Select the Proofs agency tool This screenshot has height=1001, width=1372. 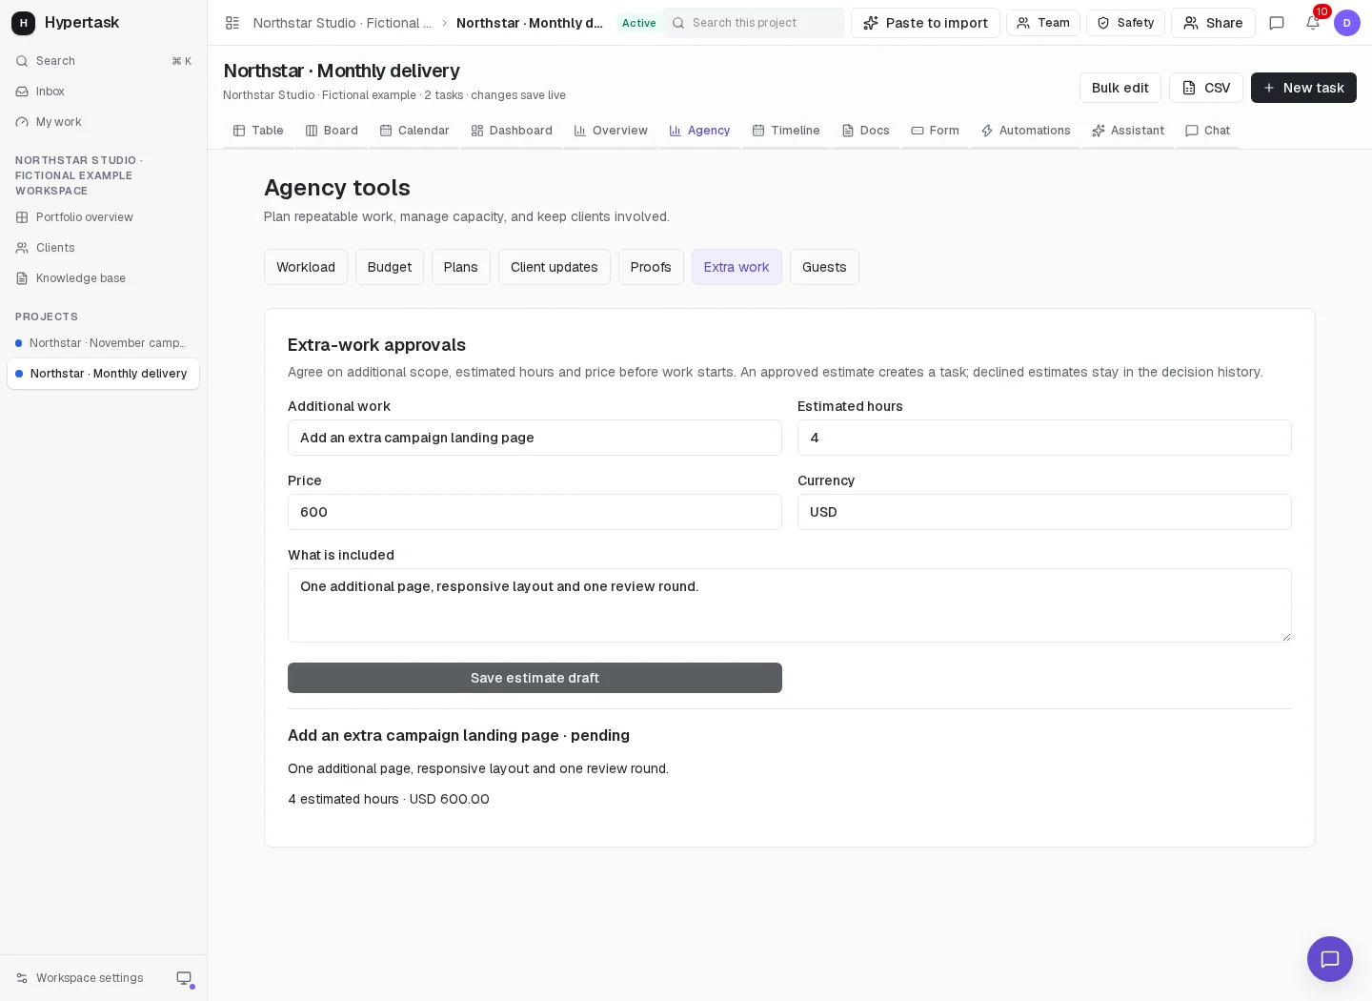click(x=651, y=267)
